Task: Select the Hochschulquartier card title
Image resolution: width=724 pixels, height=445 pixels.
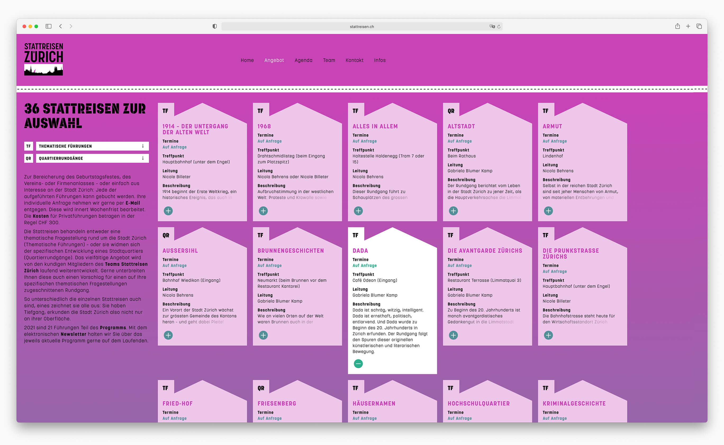Action: coord(479,403)
